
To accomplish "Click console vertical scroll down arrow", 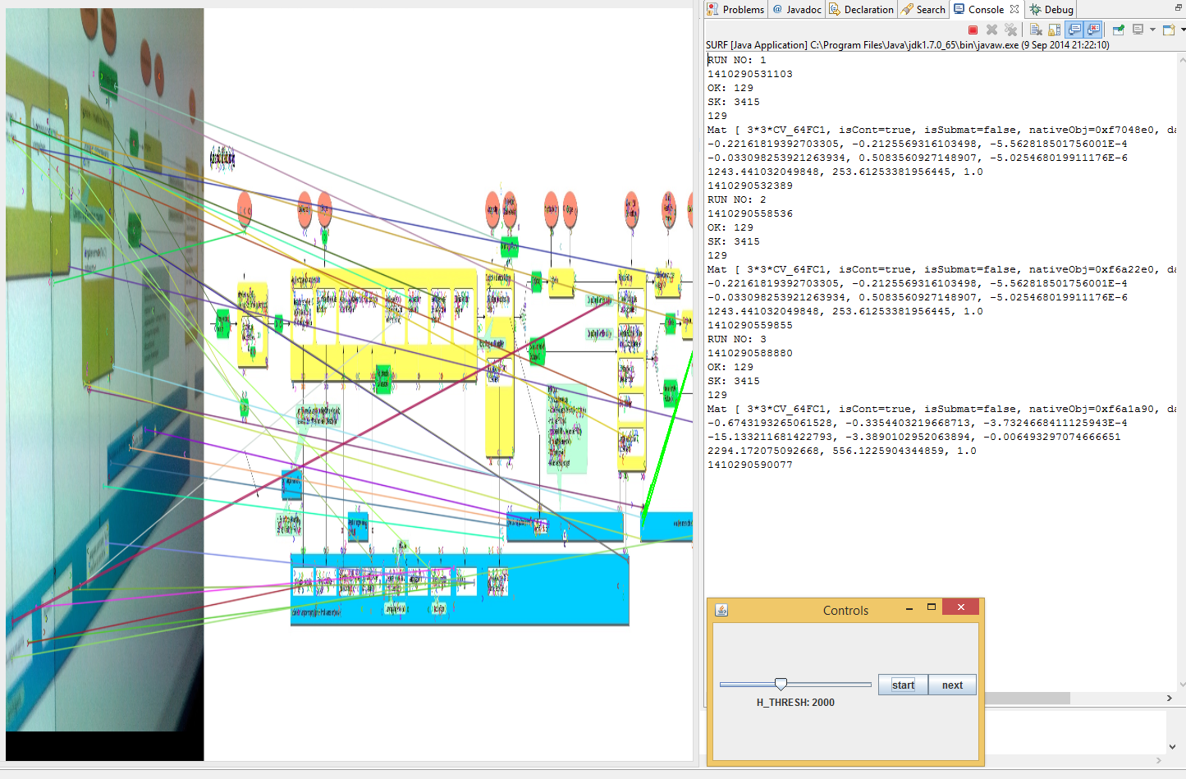I will (x=1182, y=684).
